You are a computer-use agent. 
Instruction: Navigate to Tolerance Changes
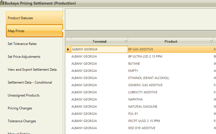pos(22,121)
